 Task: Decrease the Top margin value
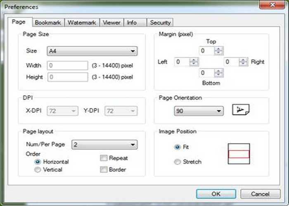click(x=218, y=53)
